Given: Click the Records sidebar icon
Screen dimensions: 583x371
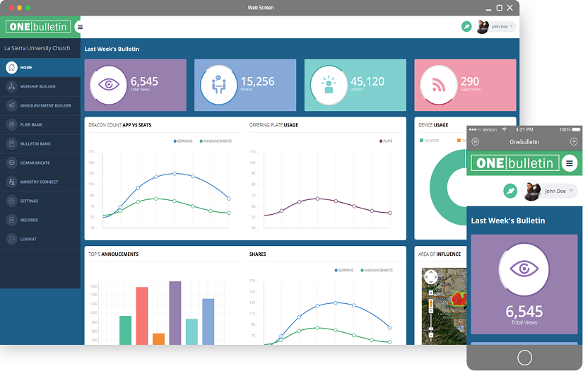Looking at the screenshot, I should (x=11, y=220).
